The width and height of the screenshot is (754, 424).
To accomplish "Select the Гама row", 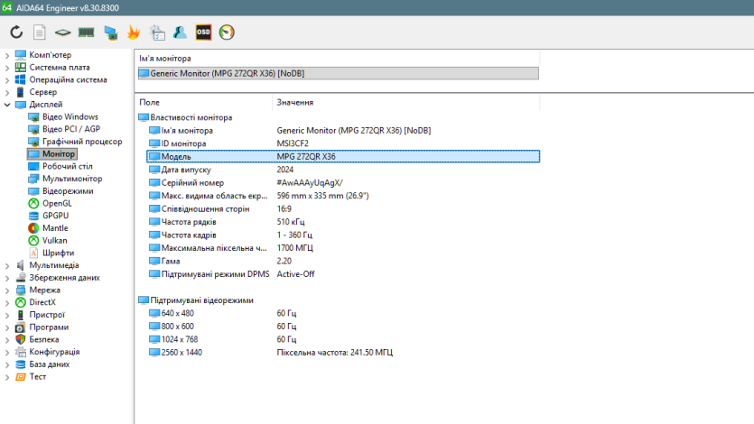I will (343, 262).
